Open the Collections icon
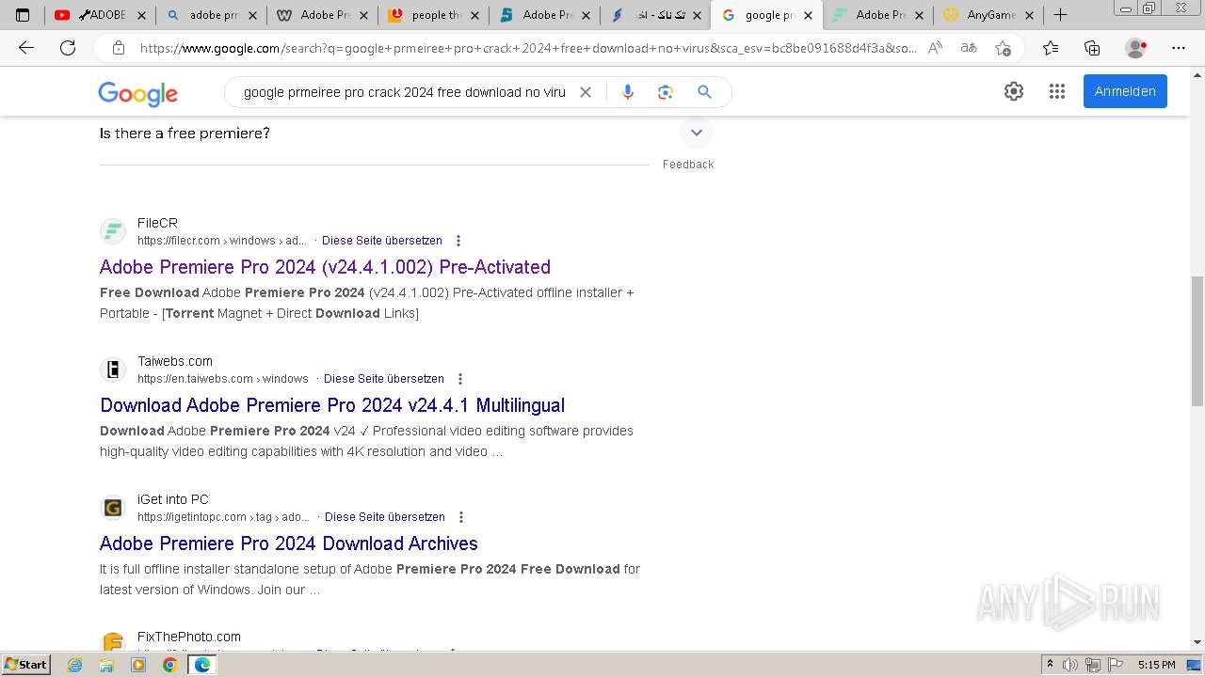Image resolution: width=1205 pixels, height=677 pixels. pos(1092,48)
